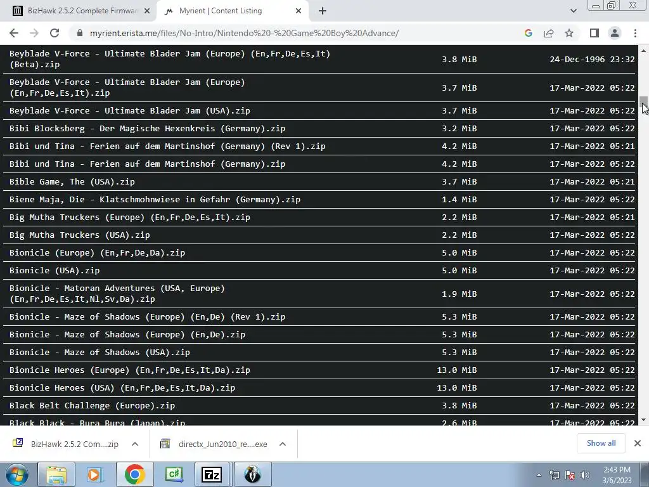
Task: Download Beyblade V-Force (Europe) (Beta).zip
Action: pyautogui.click(x=170, y=59)
